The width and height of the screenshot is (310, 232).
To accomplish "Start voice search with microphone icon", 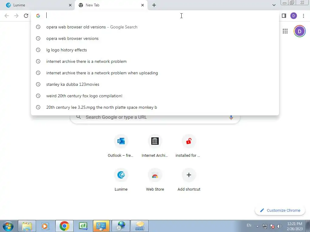I will point(231,118).
